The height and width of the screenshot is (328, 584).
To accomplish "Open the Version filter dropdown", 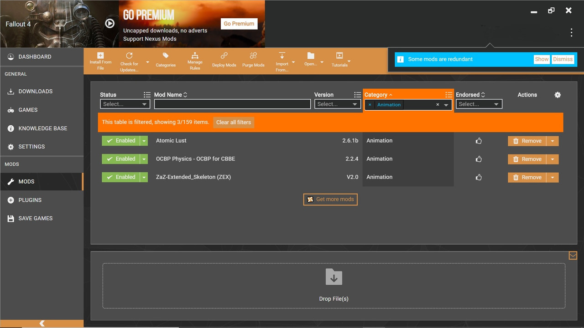I will (x=338, y=104).
